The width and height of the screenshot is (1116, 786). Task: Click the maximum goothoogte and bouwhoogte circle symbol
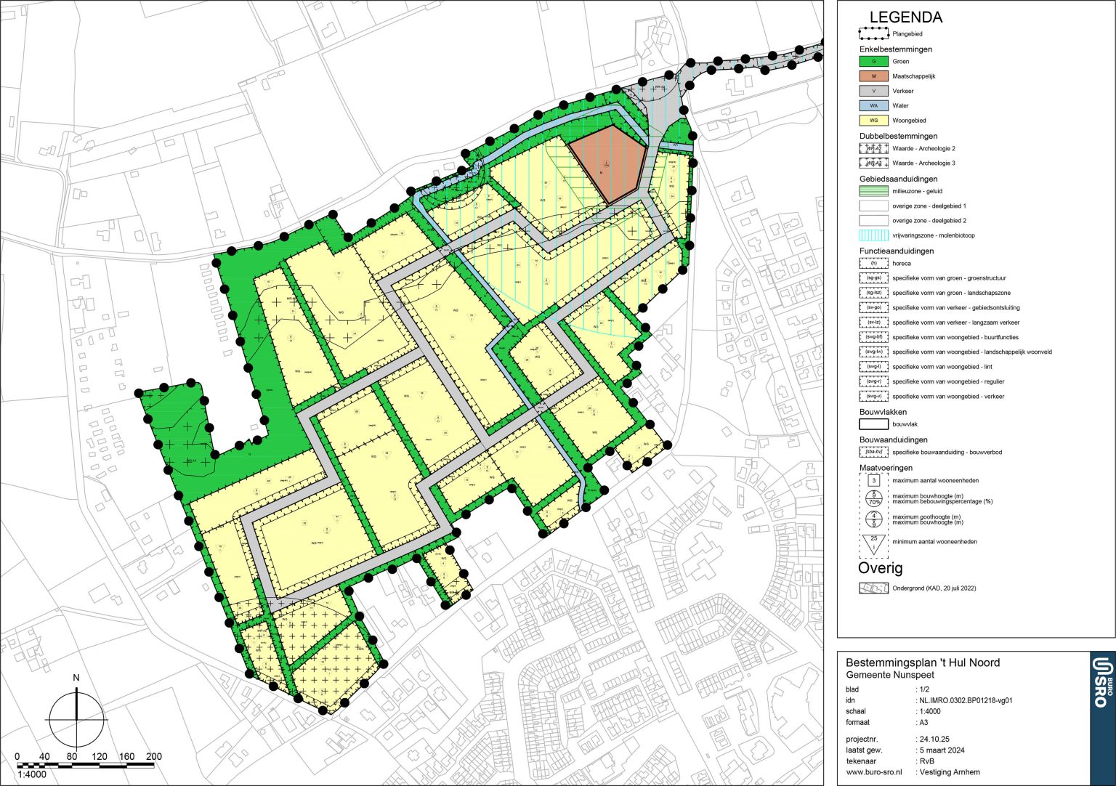[874, 519]
